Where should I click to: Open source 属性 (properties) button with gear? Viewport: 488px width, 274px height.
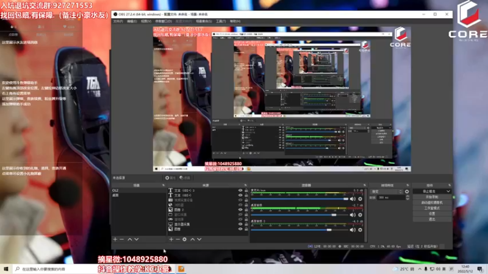click(x=171, y=178)
